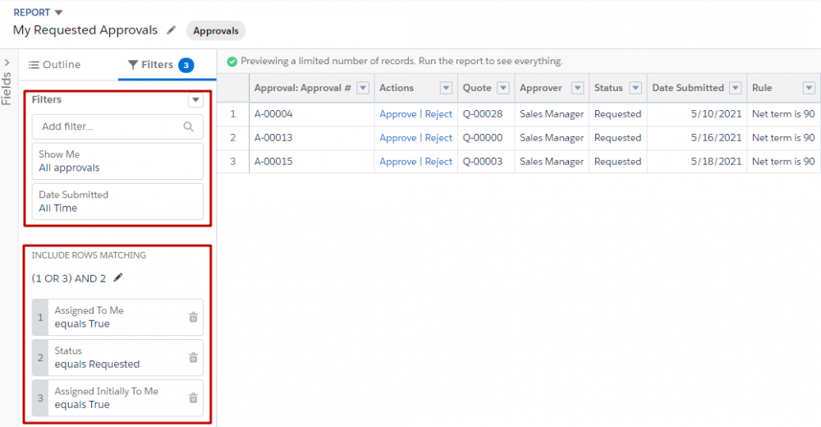The height and width of the screenshot is (427, 821).
Task: Open Rule column dropdown
Action: coord(809,88)
